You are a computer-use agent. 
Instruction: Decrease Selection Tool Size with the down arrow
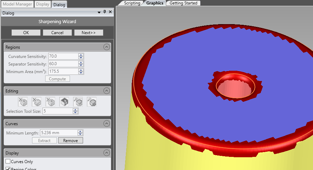pos(75,112)
